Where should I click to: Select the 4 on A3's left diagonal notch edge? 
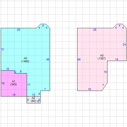pos(116,28)
